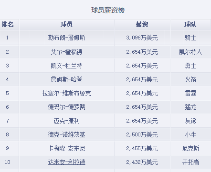Click team 小牛

pyautogui.click(x=190, y=134)
